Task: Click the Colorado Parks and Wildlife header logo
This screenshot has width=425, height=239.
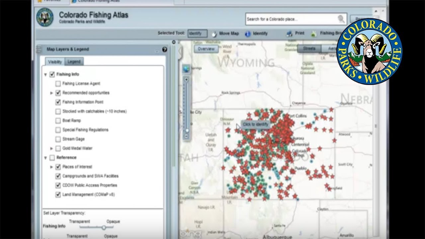Action: (45, 17)
